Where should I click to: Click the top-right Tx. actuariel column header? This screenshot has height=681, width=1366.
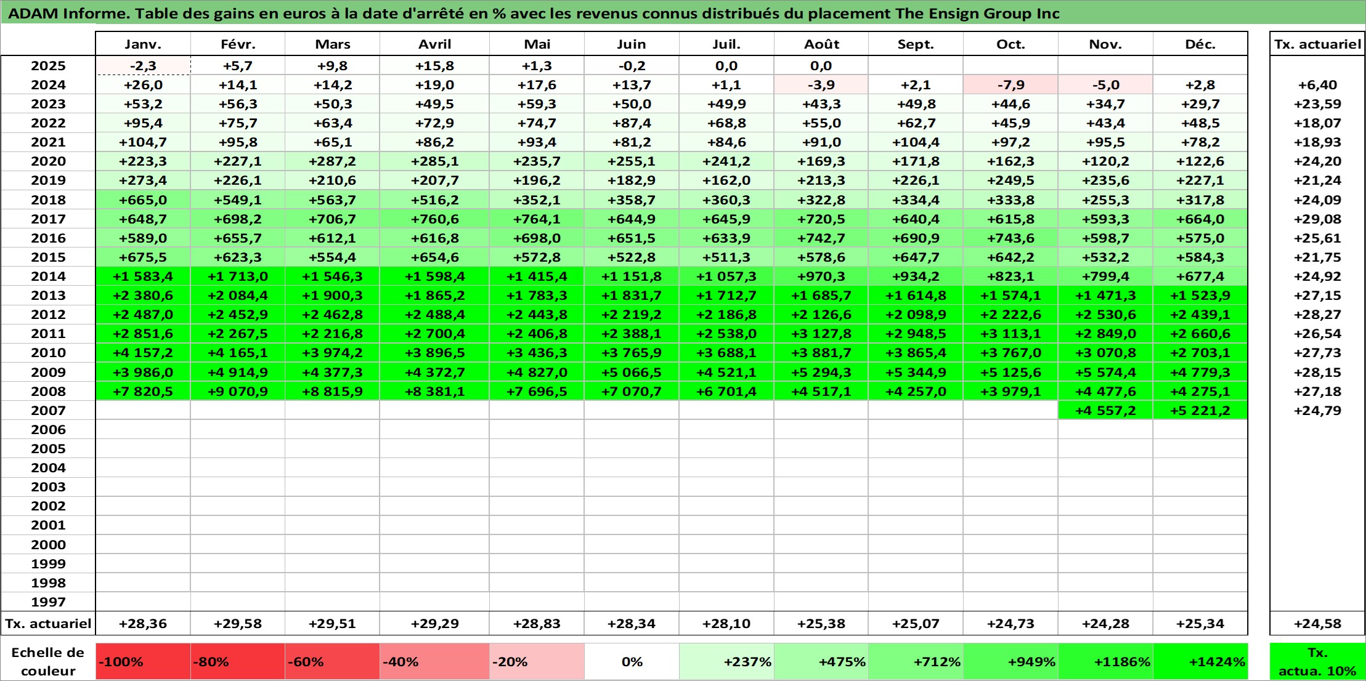click(1317, 44)
